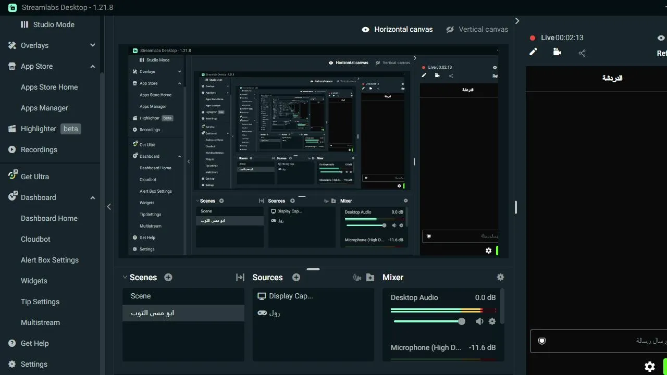Select the scene named Scene

pyautogui.click(x=183, y=296)
